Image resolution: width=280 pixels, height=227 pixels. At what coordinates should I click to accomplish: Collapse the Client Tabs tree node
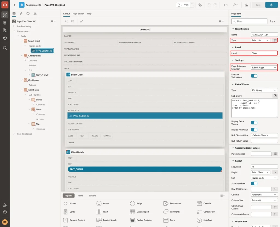coord(21,90)
